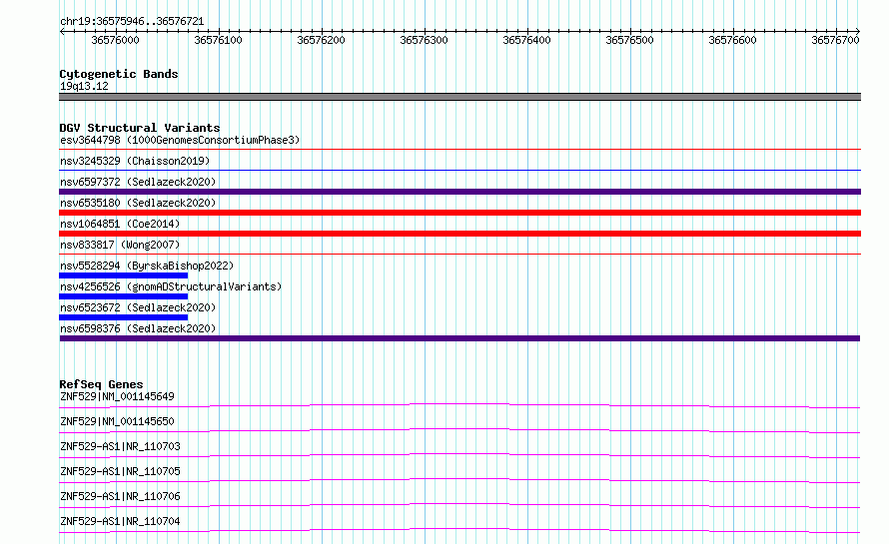Select the RefSeq Genes track title
This screenshot has width=889, height=544.
(x=101, y=384)
